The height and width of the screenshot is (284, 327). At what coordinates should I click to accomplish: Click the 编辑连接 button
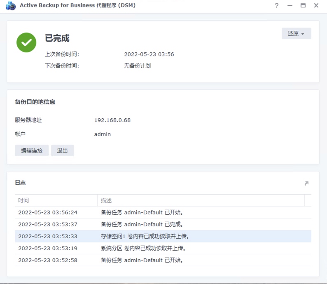pos(32,150)
